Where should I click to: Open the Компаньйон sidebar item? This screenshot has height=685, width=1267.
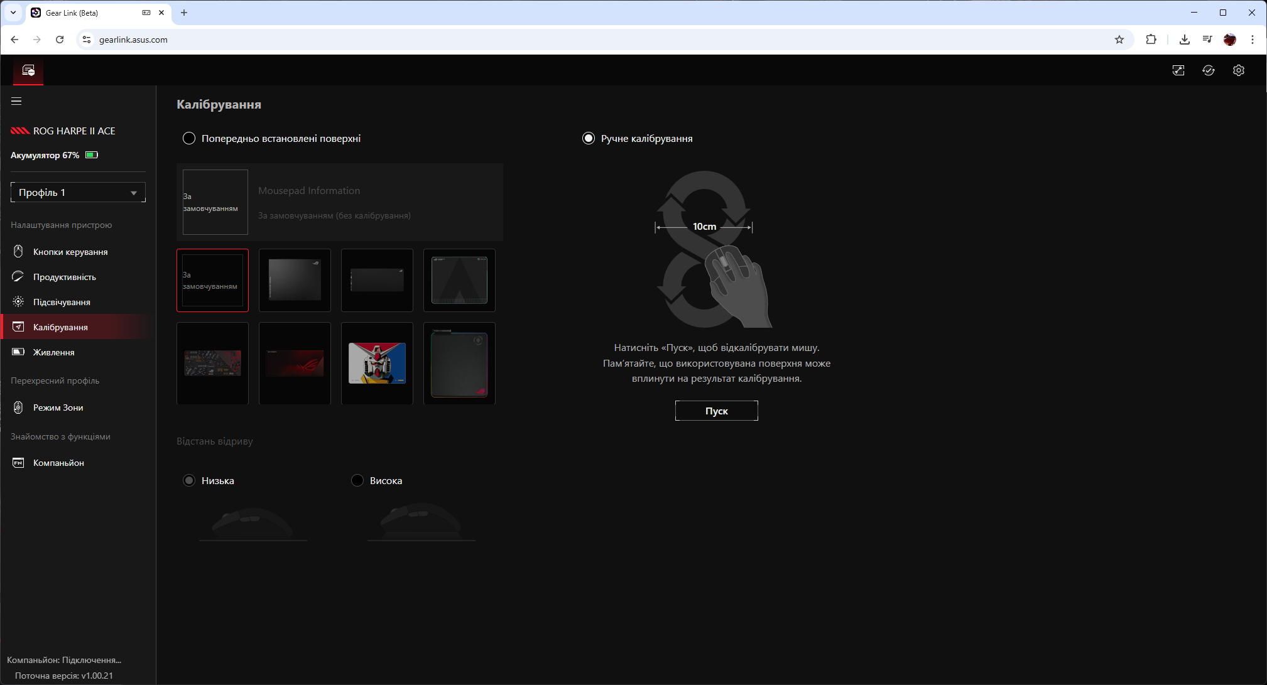[x=58, y=463]
